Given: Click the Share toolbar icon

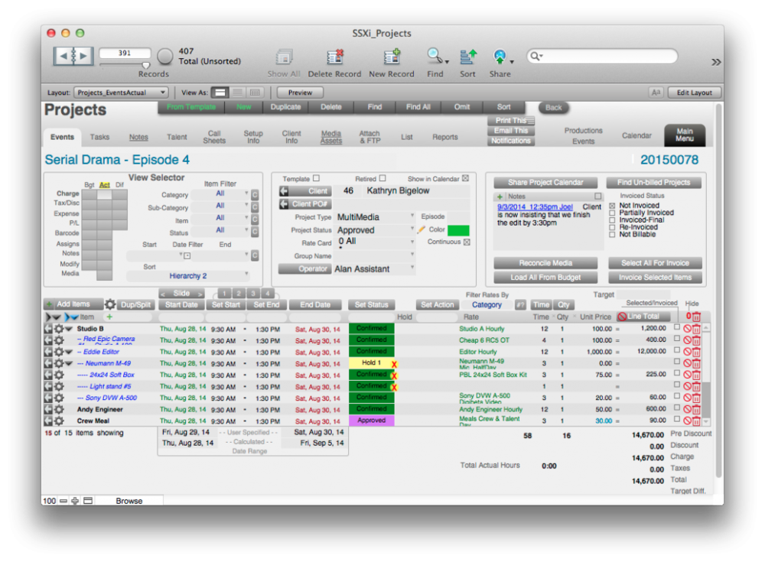Looking at the screenshot, I should tap(500, 57).
